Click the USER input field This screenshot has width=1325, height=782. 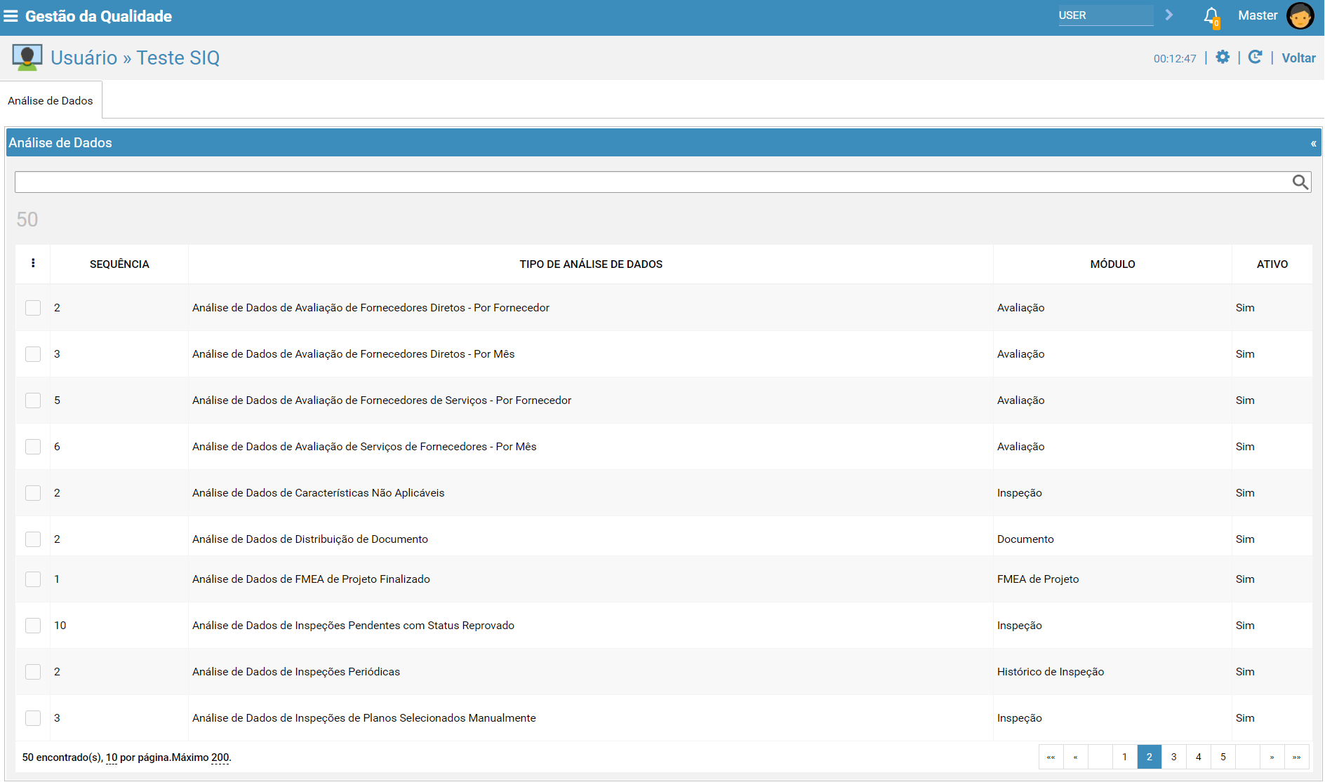[1105, 15]
